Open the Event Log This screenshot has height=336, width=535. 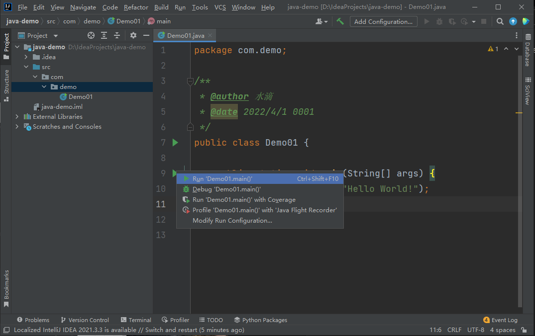click(501, 320)
